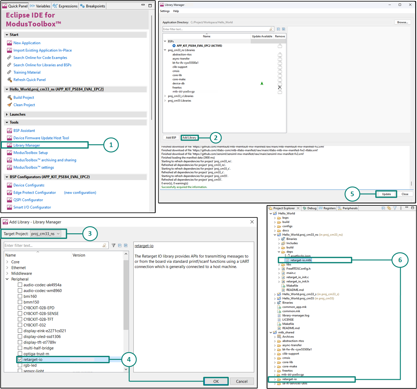Viewport: 417px width, 389px height.
Task: Click the Clean Project broom icon
Action: pyautogui.click(x=10, y=105)
